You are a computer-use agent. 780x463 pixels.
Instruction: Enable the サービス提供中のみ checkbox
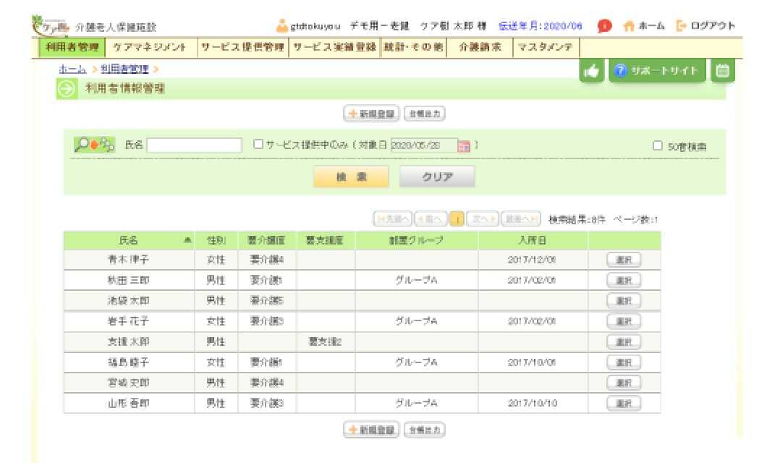258,144
